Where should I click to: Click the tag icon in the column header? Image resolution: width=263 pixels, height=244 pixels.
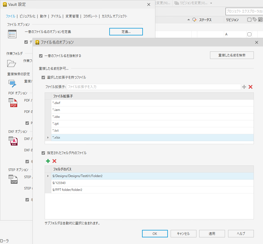[255, 20]
